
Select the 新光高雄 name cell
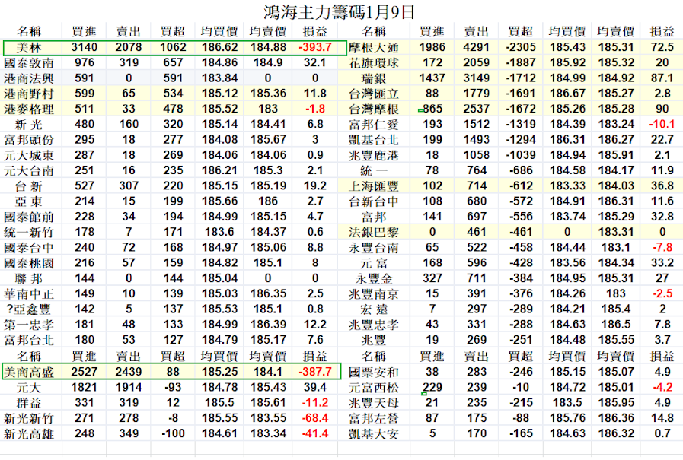coord(29,434)
